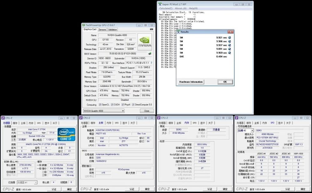The height and width of the screenshot is (193, 312).
Task: Open the 插槽 #2 memory slot dropdown
Action: pos(246,131)
